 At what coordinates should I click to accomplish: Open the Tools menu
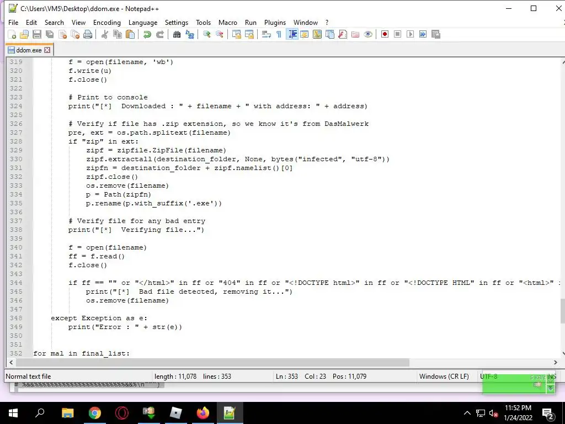203,22
